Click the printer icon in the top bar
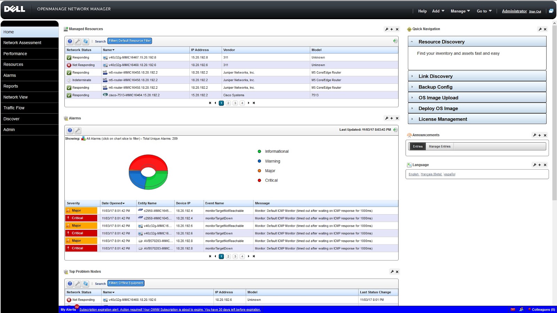 (x=551, y=10)
